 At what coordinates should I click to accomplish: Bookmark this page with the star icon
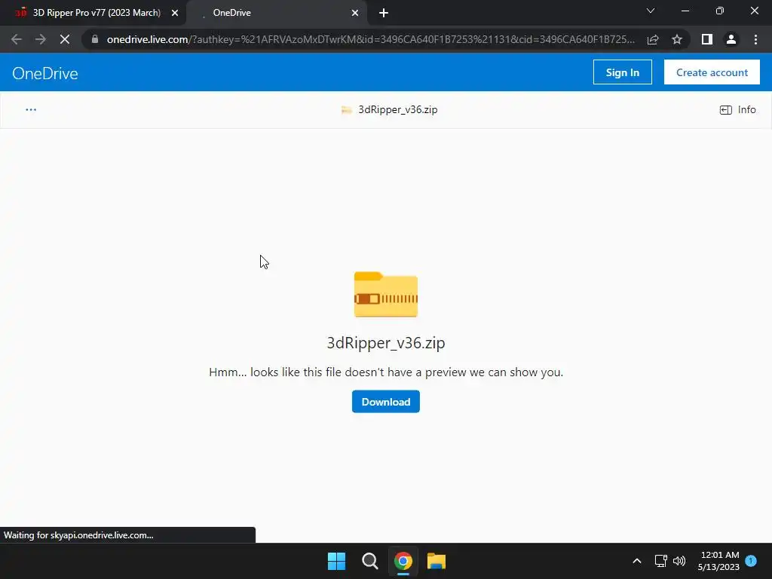click(677, 39)
